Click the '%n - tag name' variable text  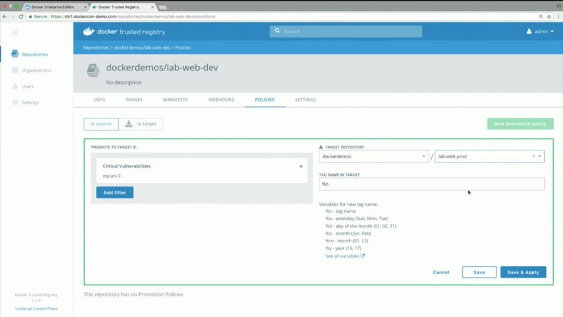[x=340, y=211]
